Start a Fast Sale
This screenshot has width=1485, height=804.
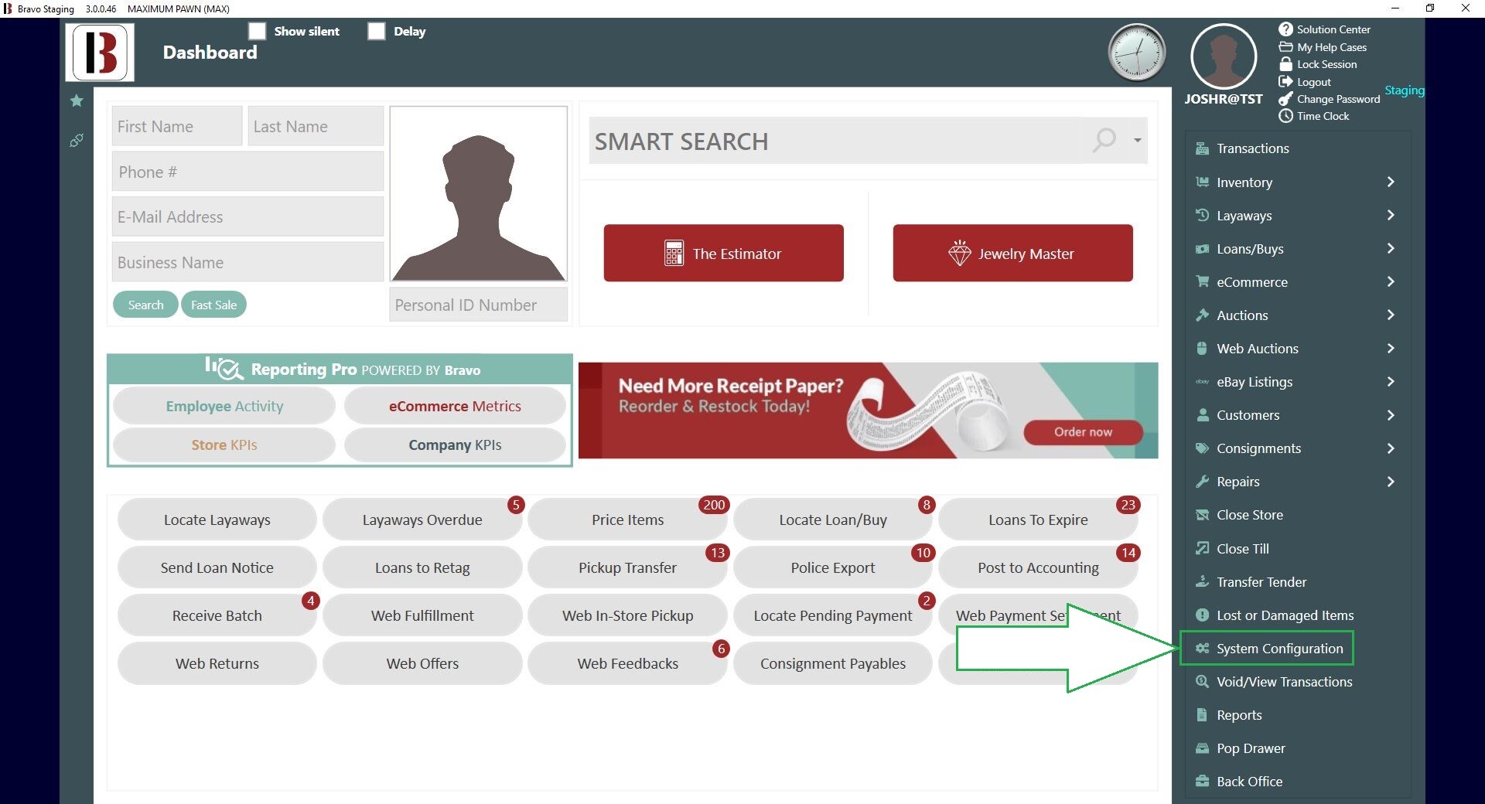pyautogui.click(x=213, y=305)
